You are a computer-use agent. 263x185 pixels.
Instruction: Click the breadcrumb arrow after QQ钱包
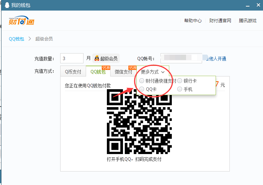click(x=30, y=39)
